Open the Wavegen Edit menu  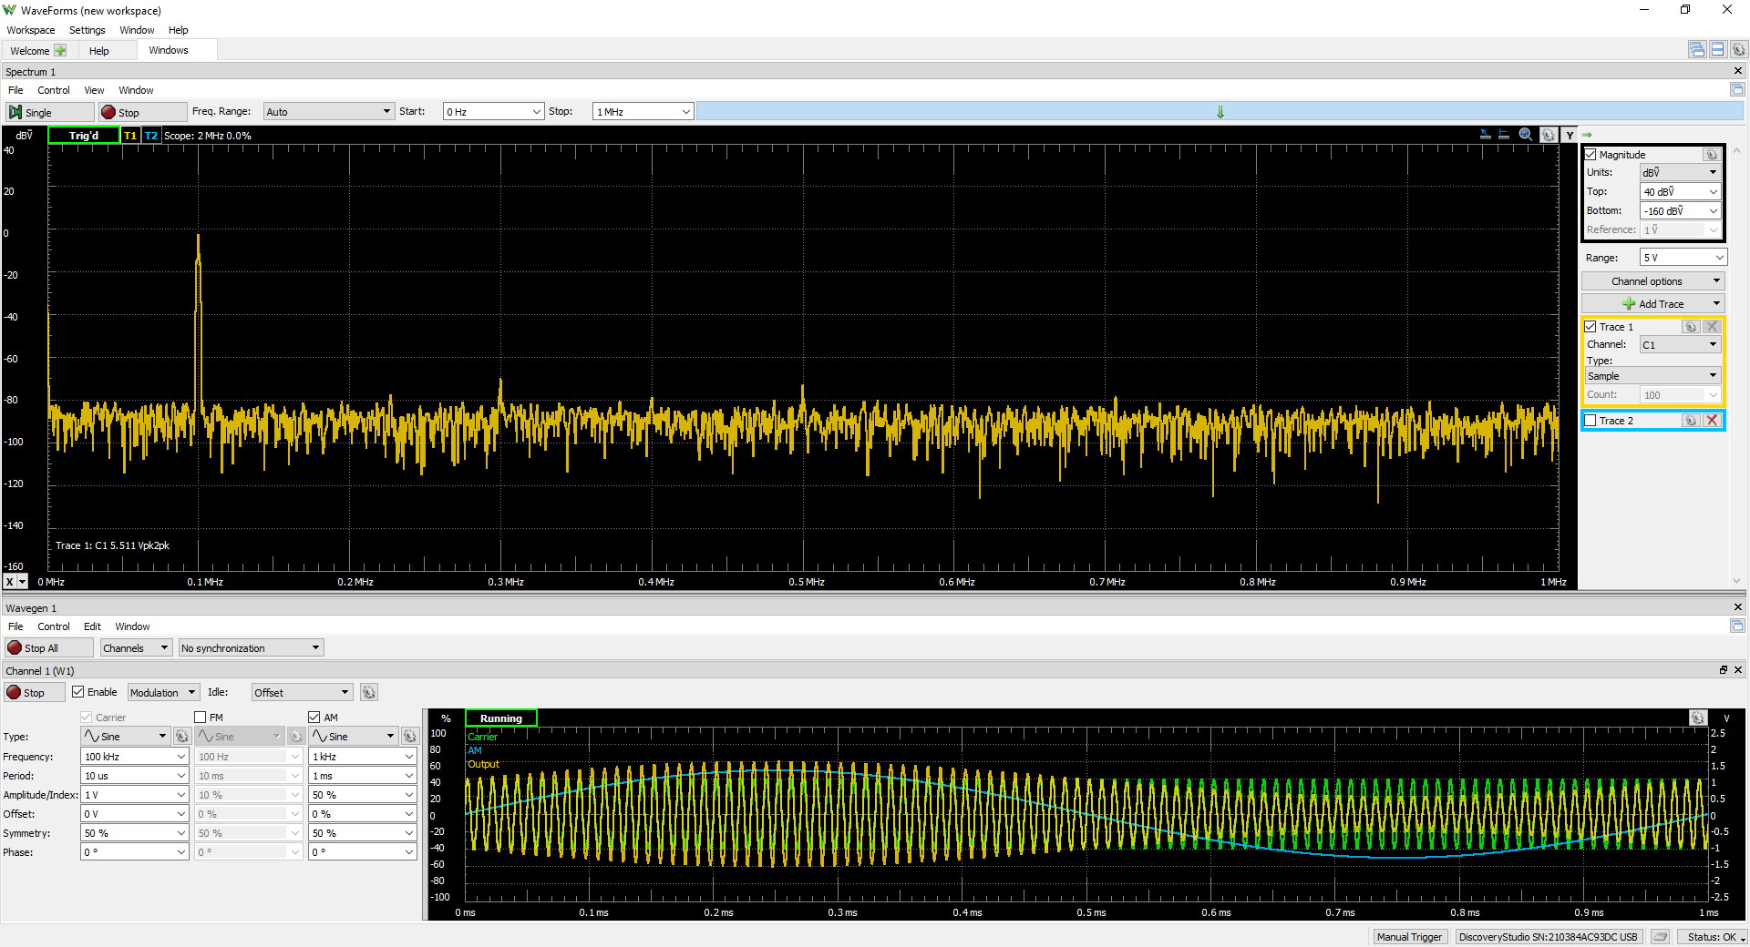pos(92,626)
